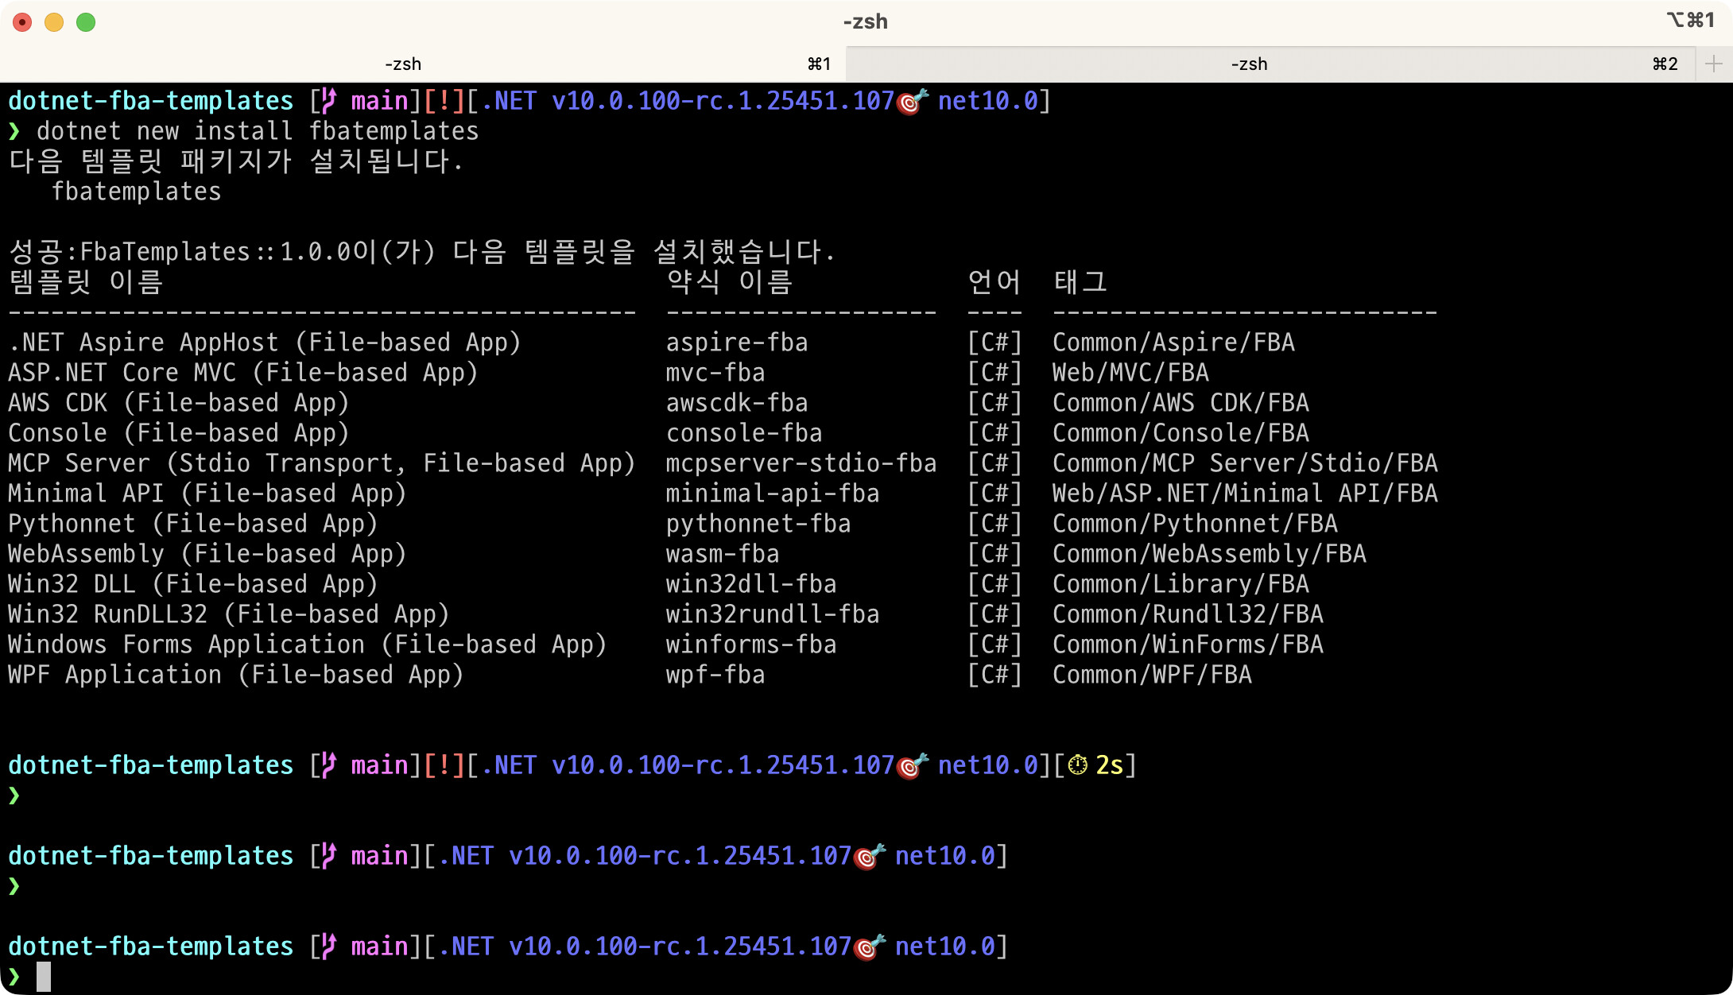Click "WPF Application (File-based App)" template name

(235, 675)
